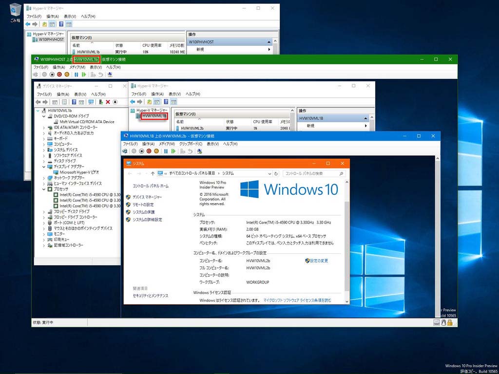
Task: Click Pause in the green HVW10VML1b connection toolbar
Action: pyautogui.click(x=77, y=75)
